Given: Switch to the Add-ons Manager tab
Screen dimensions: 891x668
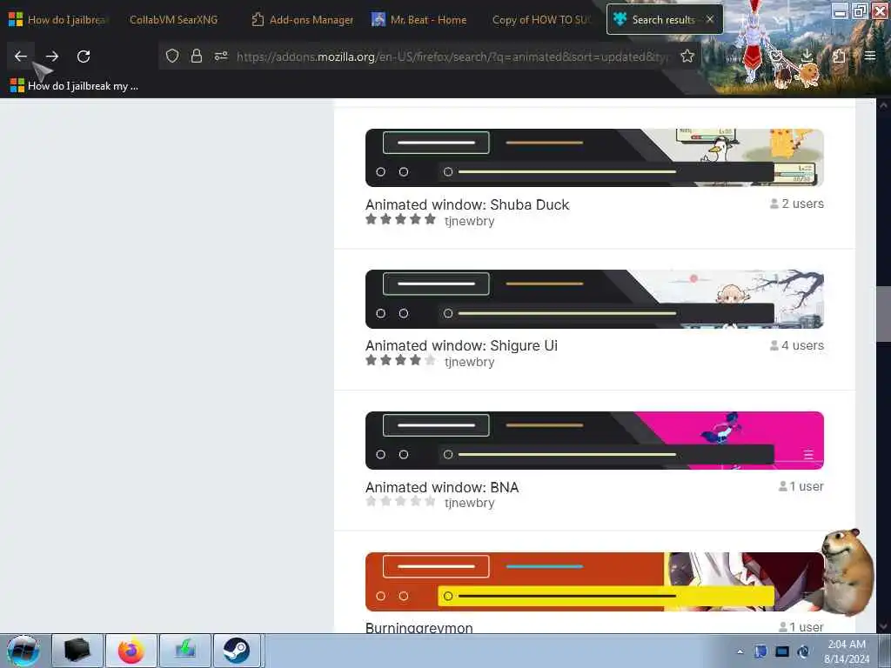Looking at the screenshot, I should click(303, 20).
